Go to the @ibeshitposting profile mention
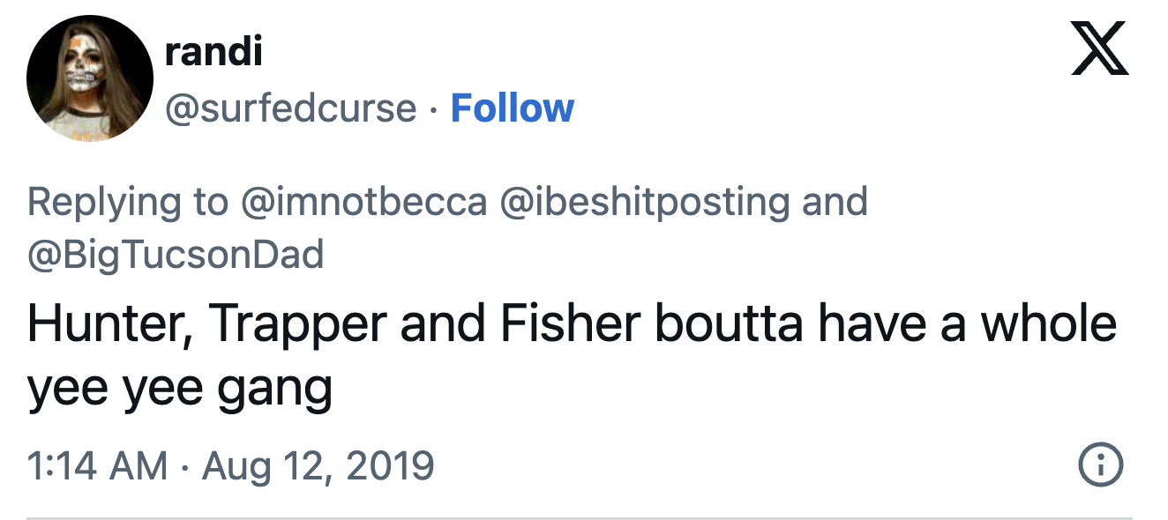This screenshot has height=520, width=1168. point(645,202)
